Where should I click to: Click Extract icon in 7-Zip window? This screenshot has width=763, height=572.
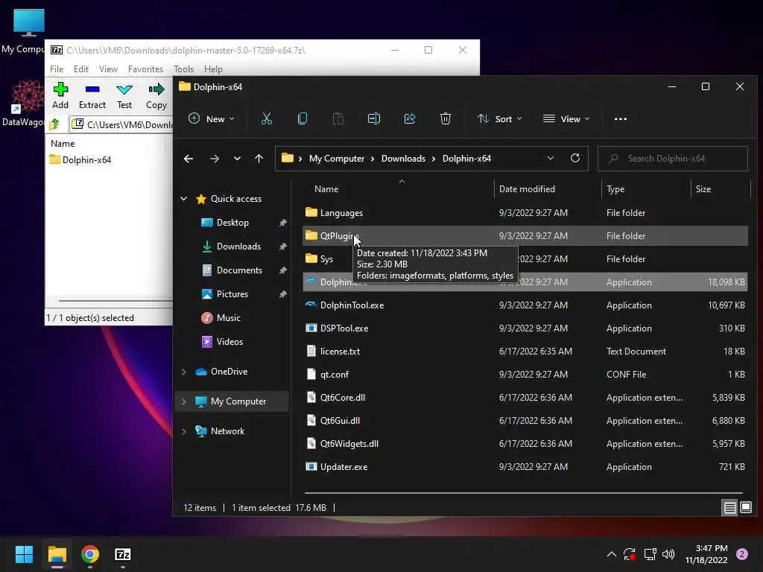click(92, 95)
